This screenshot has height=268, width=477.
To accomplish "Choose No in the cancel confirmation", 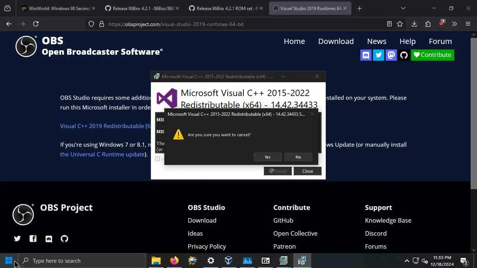I will tap(298, 157).
